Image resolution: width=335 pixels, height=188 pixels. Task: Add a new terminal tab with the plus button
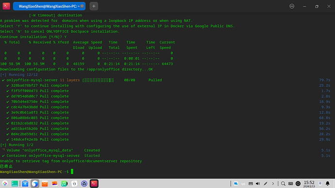coord(94,6)
